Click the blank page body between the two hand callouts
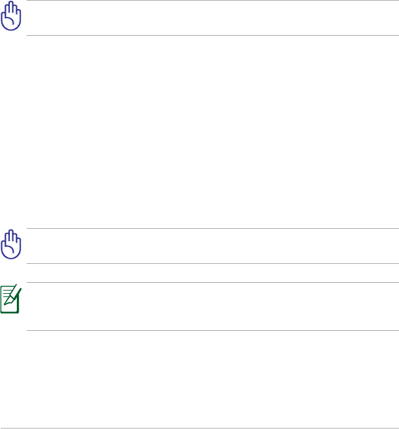Viewport: 399px width, 429px height. click(x=199, y=131)
